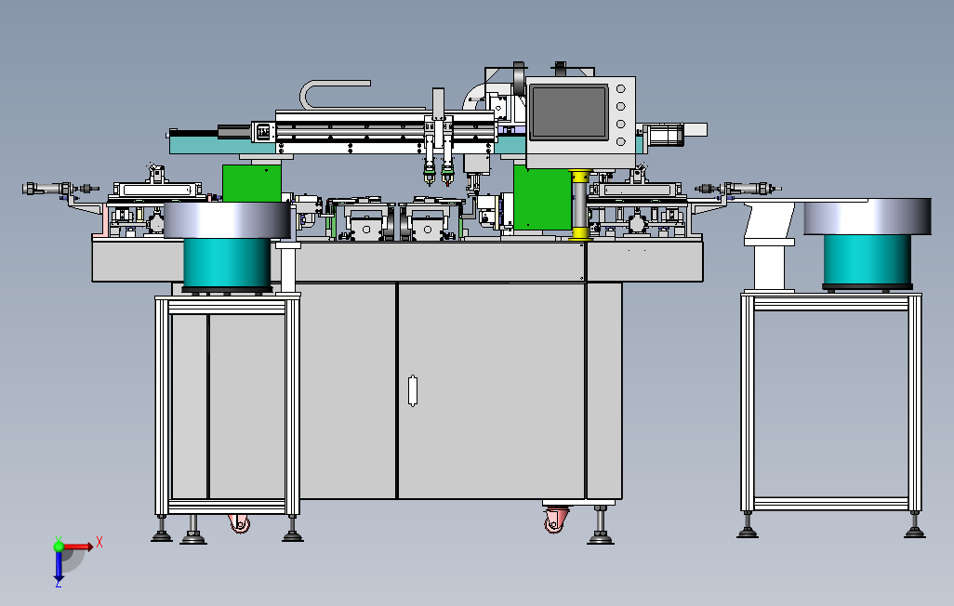Screen dimensions: 954x606
Task: Select the right dispensing nozzle tip
Action: [x=448, y=180]
